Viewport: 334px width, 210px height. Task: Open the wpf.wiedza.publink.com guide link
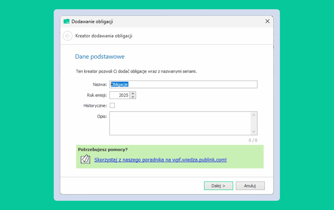[161, 160]
